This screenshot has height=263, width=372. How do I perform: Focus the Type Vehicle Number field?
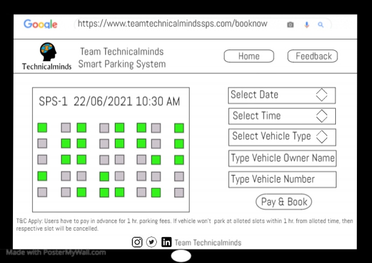point(282,179)
